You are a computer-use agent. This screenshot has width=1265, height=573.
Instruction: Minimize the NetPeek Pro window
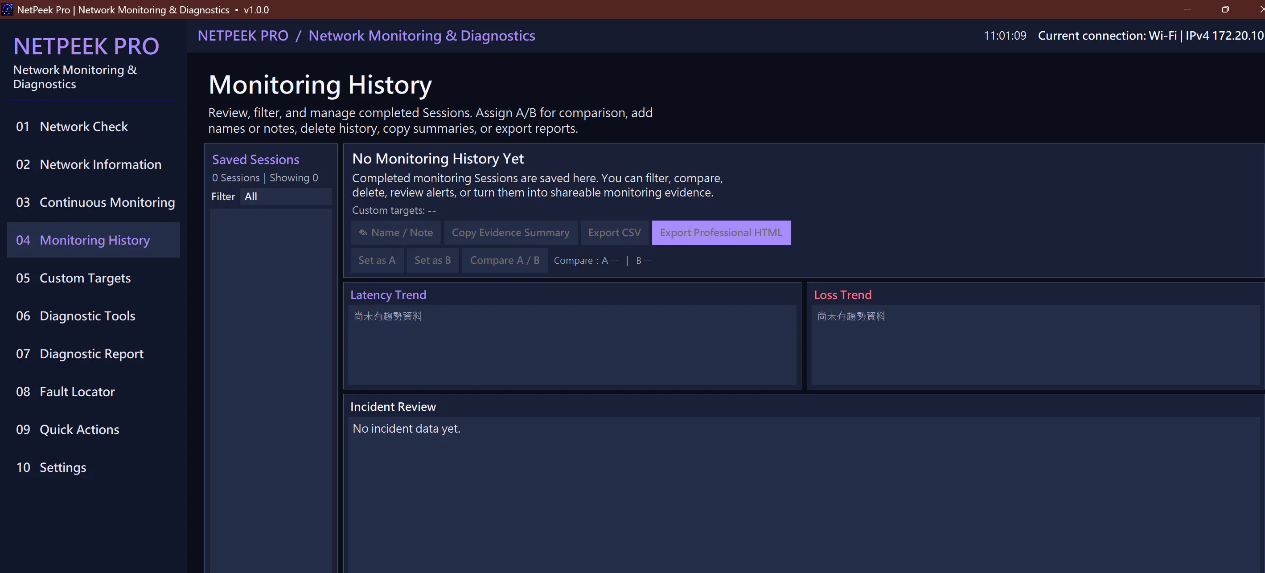[x=1187, y=9]
